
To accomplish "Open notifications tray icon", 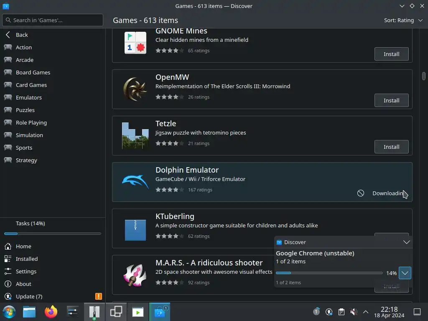I will tap(316, 311).
